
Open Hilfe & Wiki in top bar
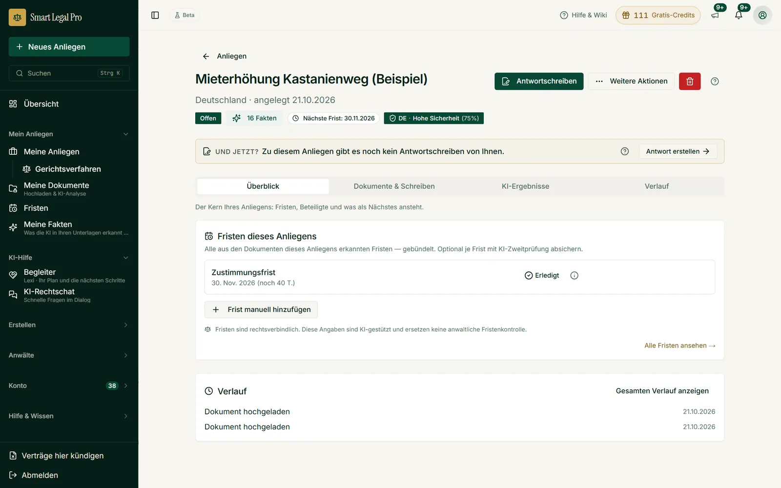pos(583,15)
